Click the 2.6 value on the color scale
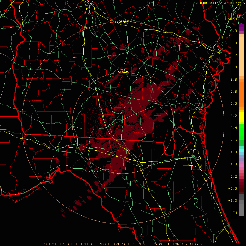Image resolution: width=246 pixels, height=246 pixels. click(234, 140)
